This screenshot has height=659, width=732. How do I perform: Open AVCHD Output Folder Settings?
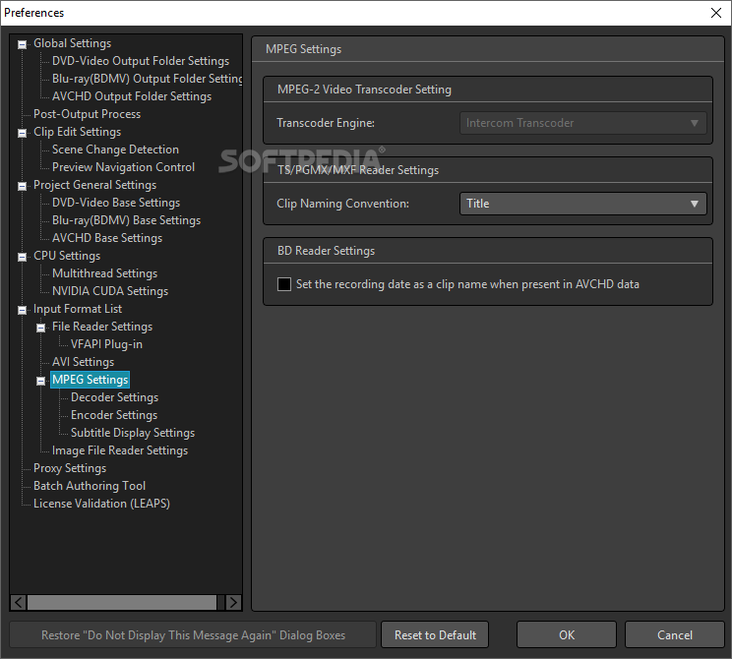tap(132, 96)
